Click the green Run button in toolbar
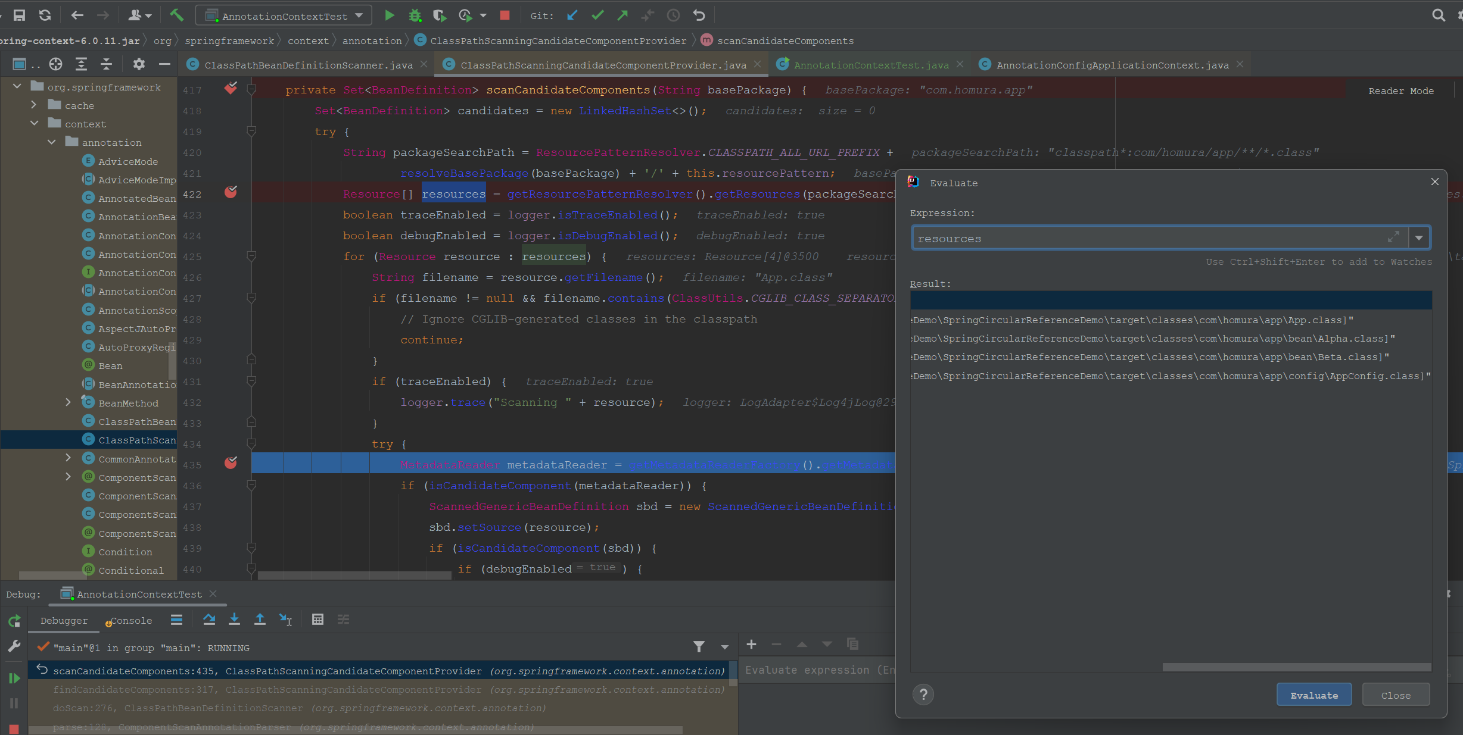The image size is (1463, 735). click(389, 15)
